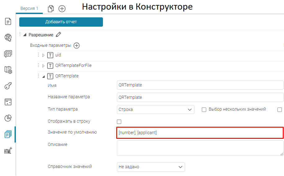Open the map settings sidebar icon
Screen dimensions: 284x176
pos(8,70)
